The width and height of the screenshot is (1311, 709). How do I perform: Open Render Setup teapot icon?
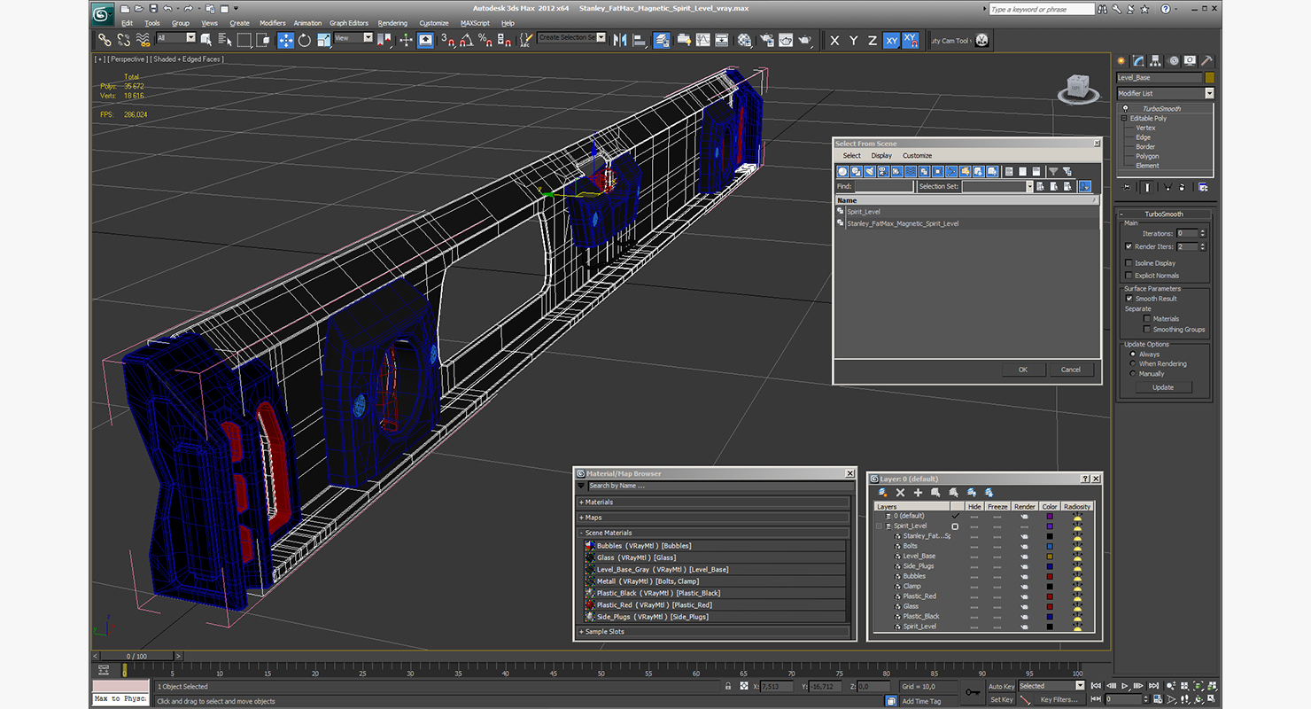coord(766,40)
